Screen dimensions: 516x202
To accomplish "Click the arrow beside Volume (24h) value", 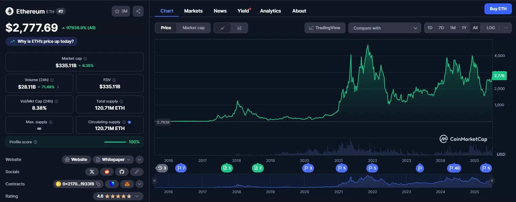I will pos(58,87).
